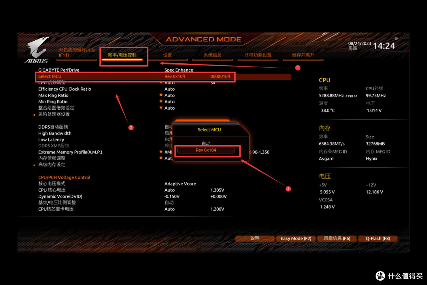This screenshot has height=285, width=427.
Task: Click the VCCSA 1.248 V reading
Action: pos(327,207)
